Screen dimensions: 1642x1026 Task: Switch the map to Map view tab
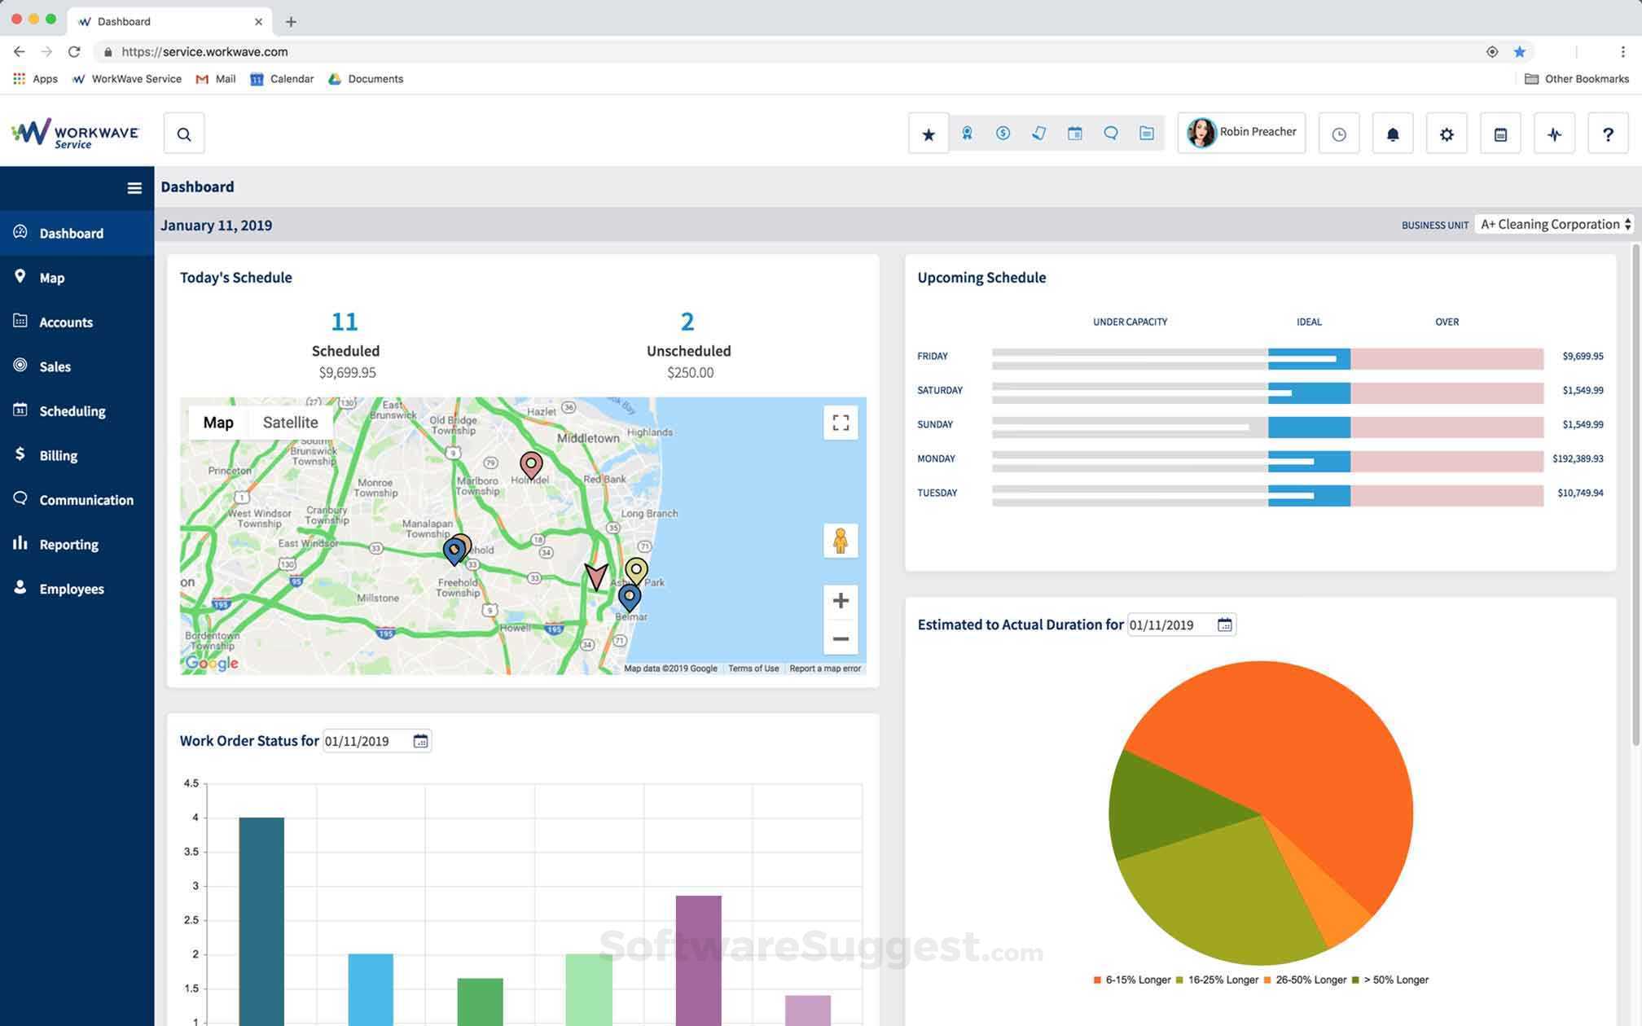217,422
